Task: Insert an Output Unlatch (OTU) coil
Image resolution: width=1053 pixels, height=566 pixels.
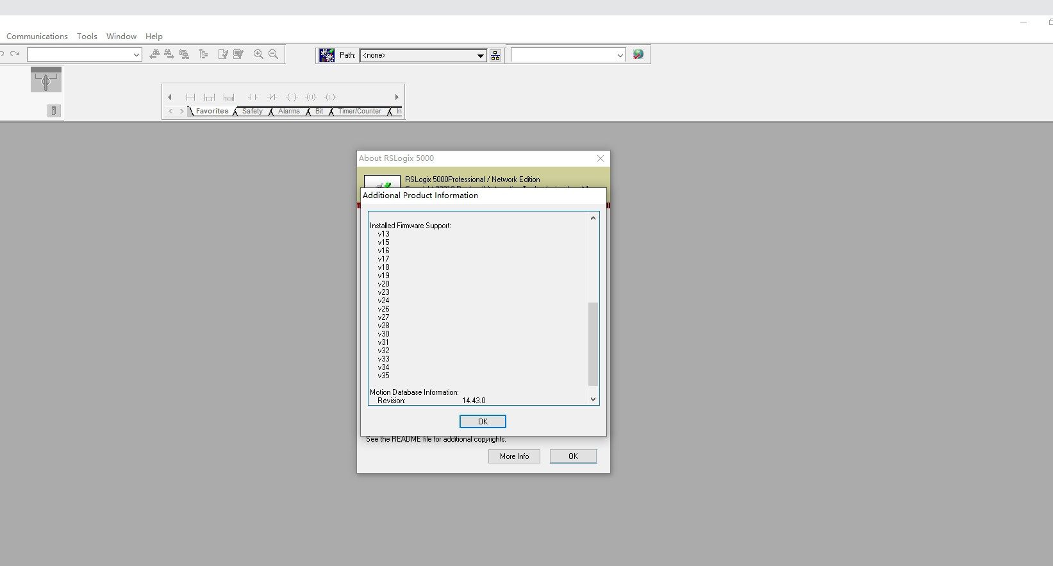Action: pos(311,97)
